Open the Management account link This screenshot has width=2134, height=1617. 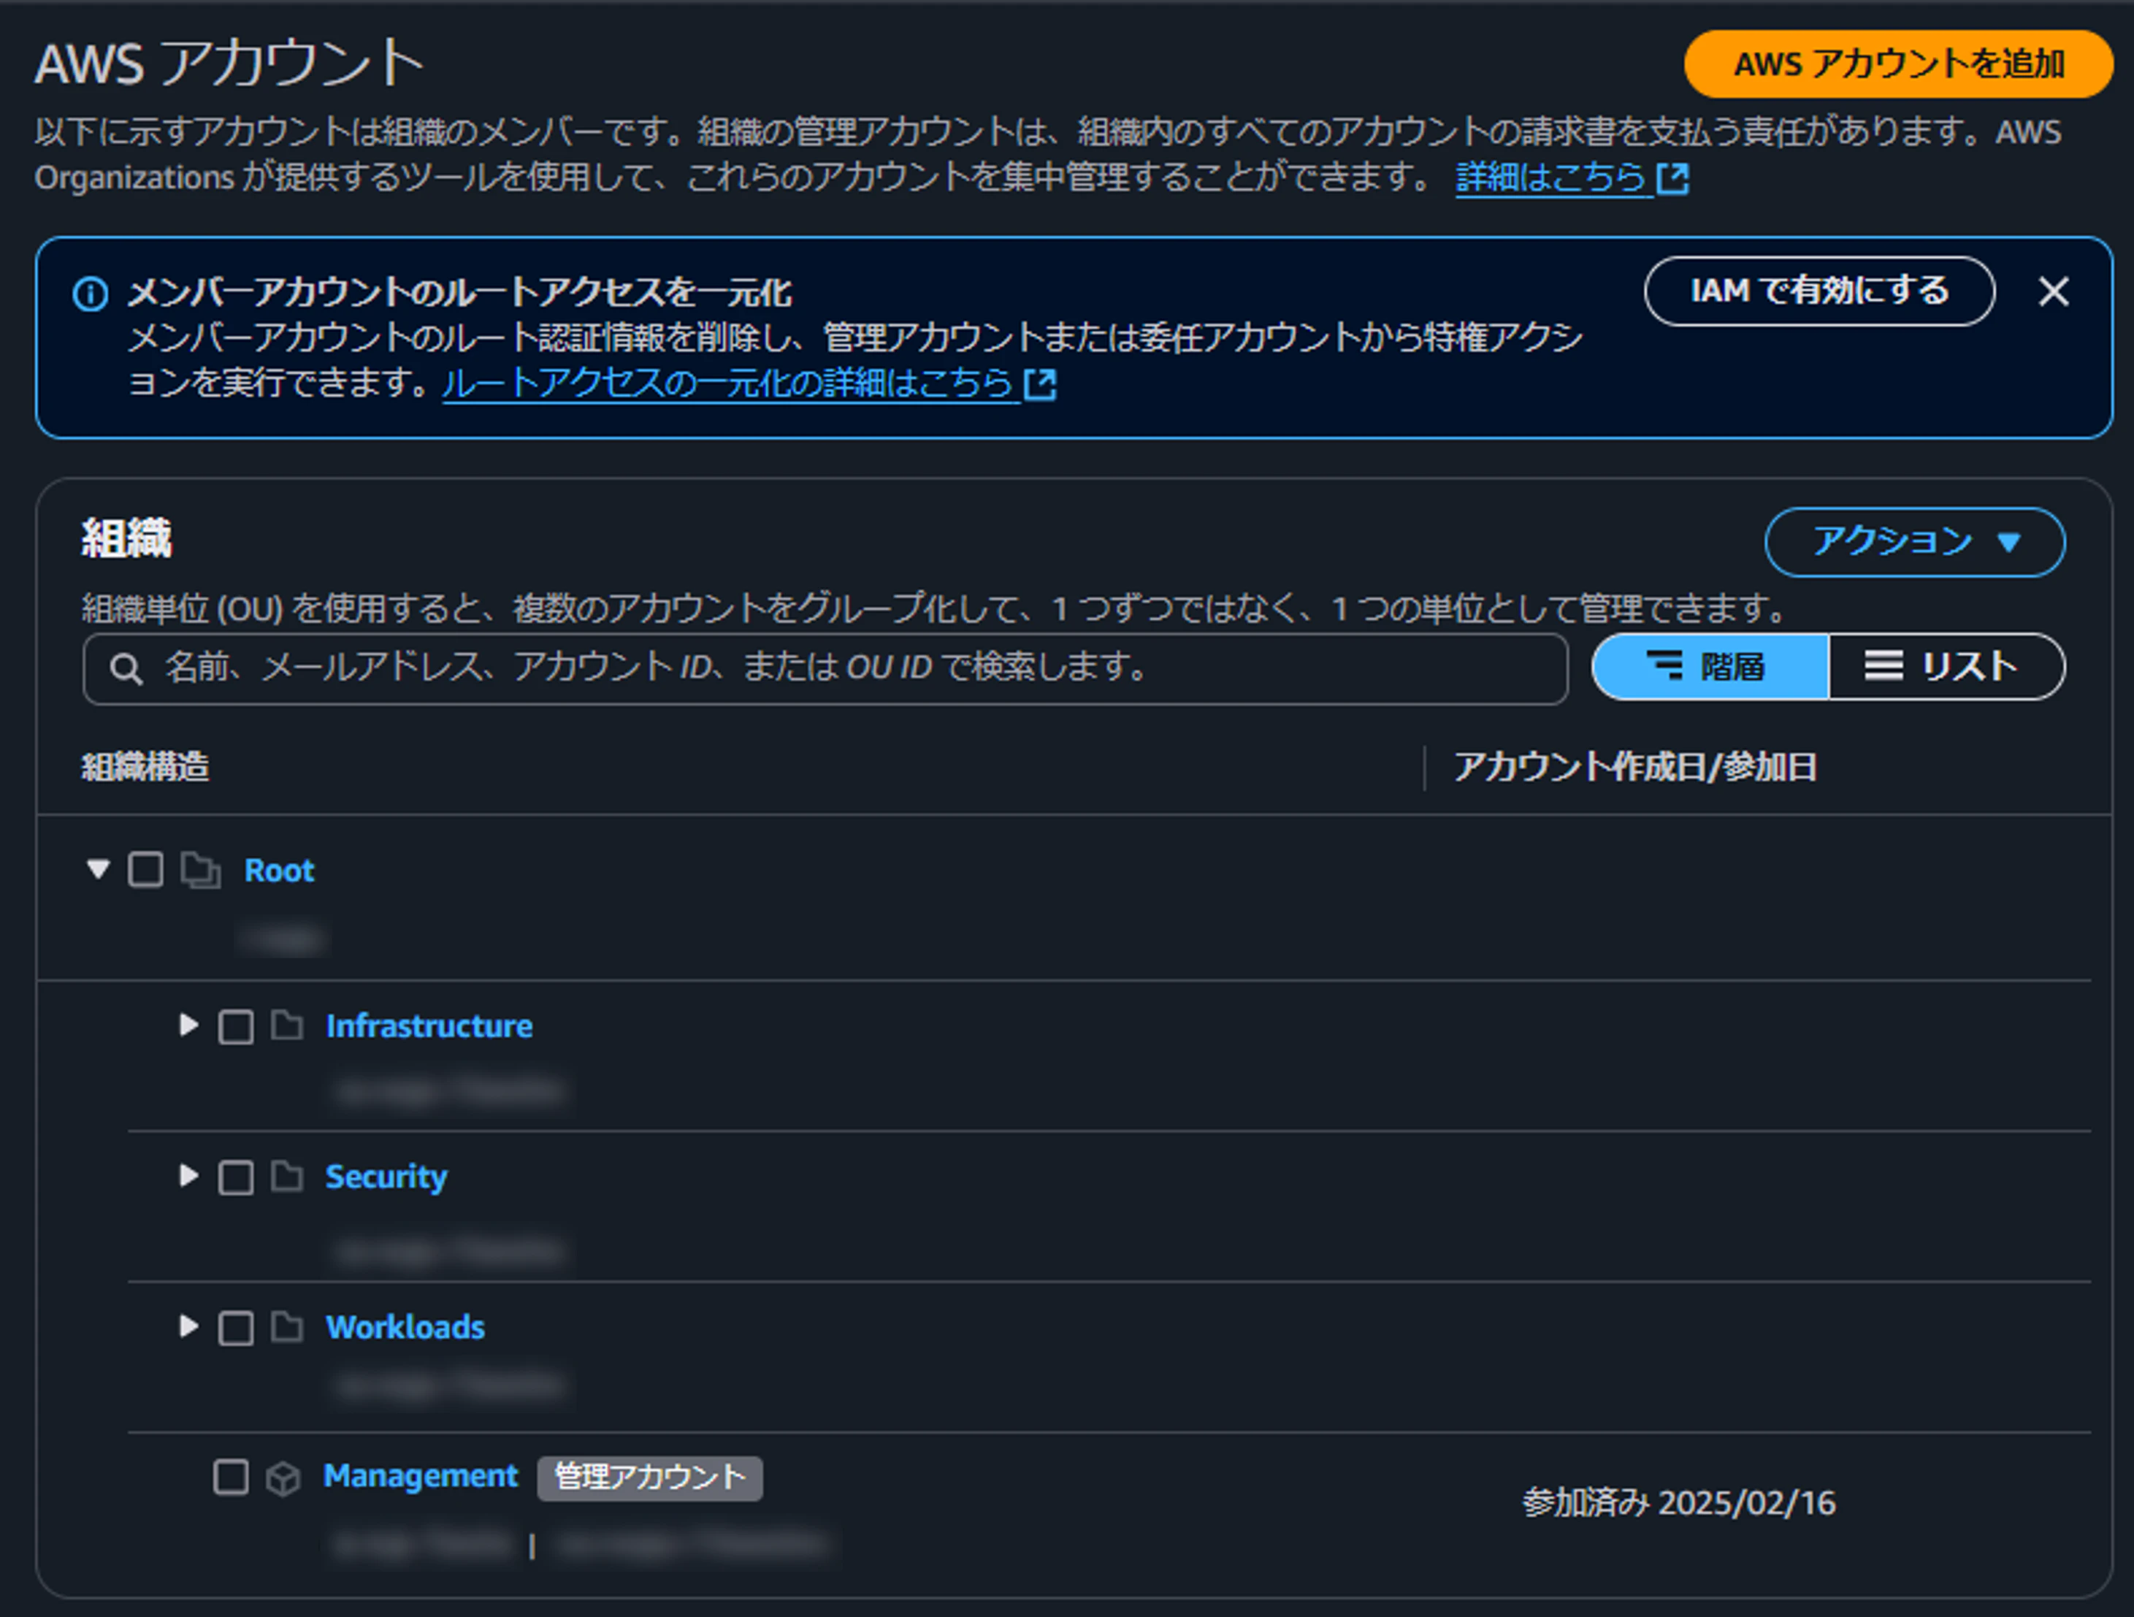tap(421, 1476)
